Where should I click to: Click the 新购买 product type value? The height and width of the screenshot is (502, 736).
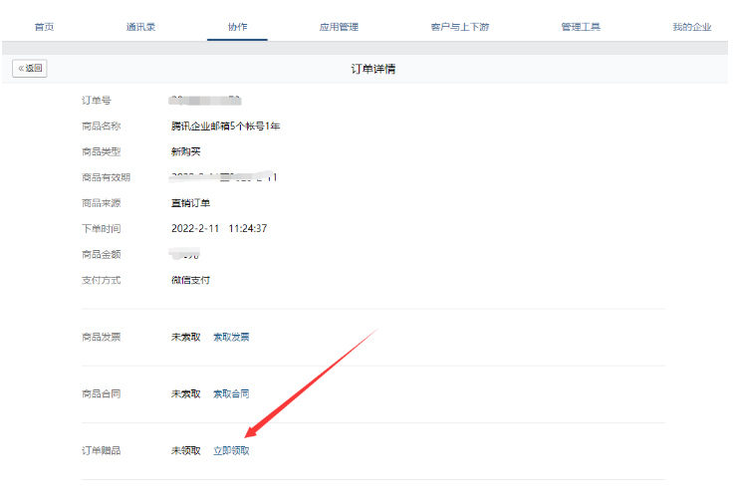186,151
